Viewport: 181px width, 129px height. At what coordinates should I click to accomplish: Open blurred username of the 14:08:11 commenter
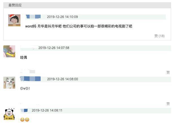tap(24, 110)
